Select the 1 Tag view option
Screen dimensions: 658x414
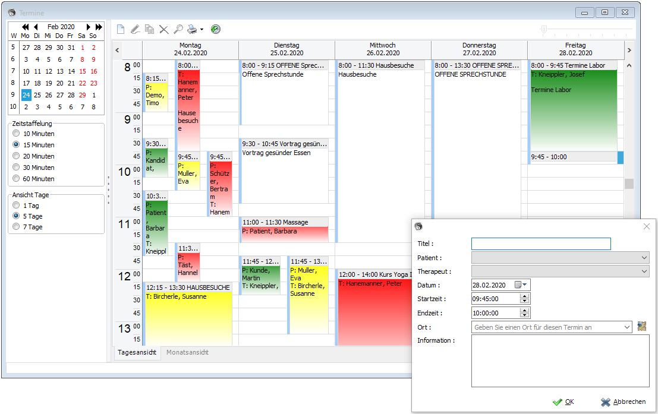pos(16,205)
